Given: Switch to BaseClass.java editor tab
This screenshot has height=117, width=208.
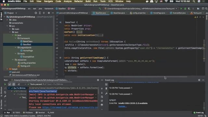Looking at the screenshot, I should [x=119, y=13].
